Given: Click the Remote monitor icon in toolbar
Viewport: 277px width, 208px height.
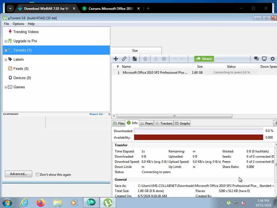Looking at the screenshot, I should tap(264, 59).
